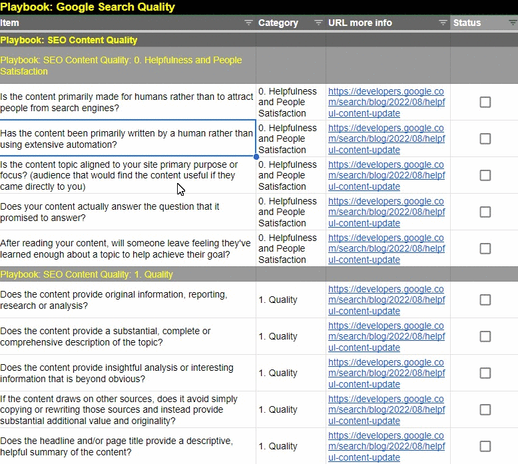Check status for 'actually answer the question' row
This screenshot has width=518, height=464.
coord(485,212)
